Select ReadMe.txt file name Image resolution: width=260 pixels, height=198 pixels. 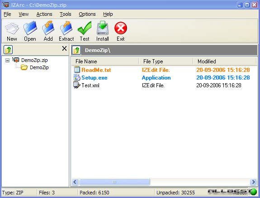(96, 70)
